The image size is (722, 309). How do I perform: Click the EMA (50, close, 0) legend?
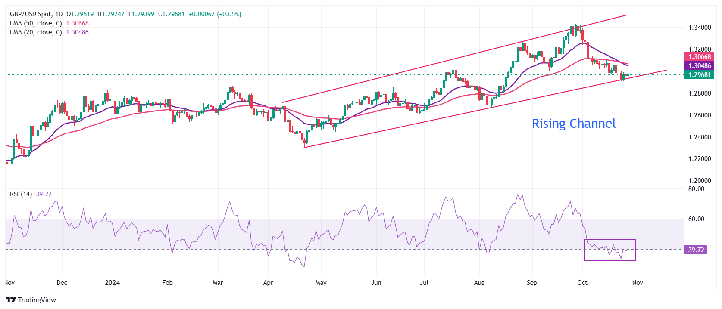click(x=36, y=23)
